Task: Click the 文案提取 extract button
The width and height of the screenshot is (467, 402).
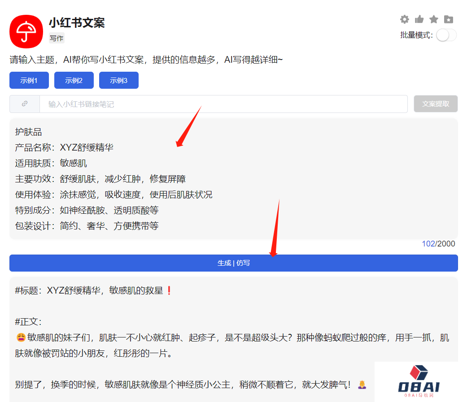Action: click(x=436, y=104)
